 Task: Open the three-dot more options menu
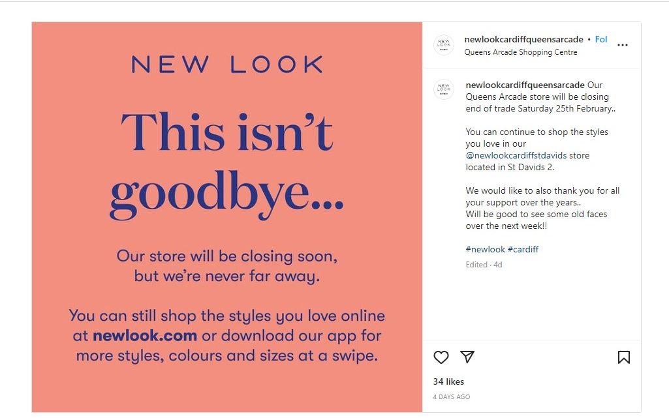click(x=623, y=45)
